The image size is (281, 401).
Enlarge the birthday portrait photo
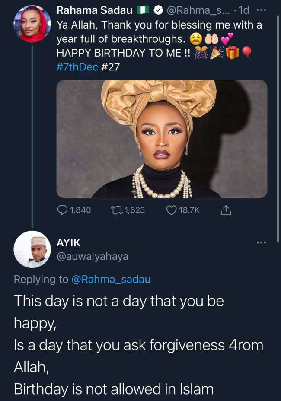coord(162,139)
